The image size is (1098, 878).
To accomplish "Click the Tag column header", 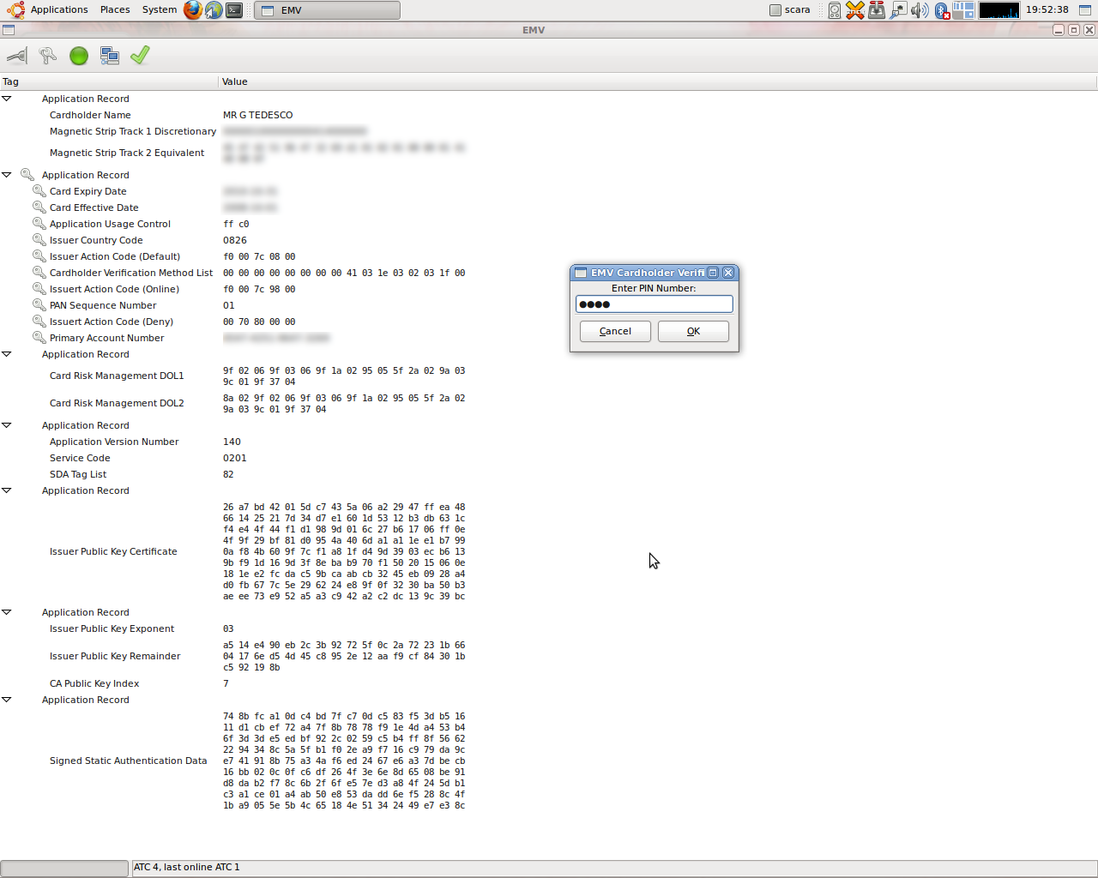I will (x=109, y=81).
